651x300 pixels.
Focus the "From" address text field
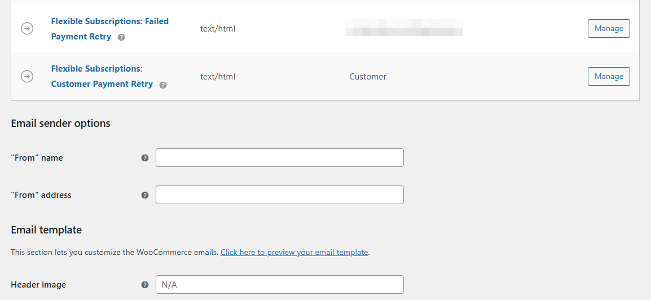(x=279, y=195)
